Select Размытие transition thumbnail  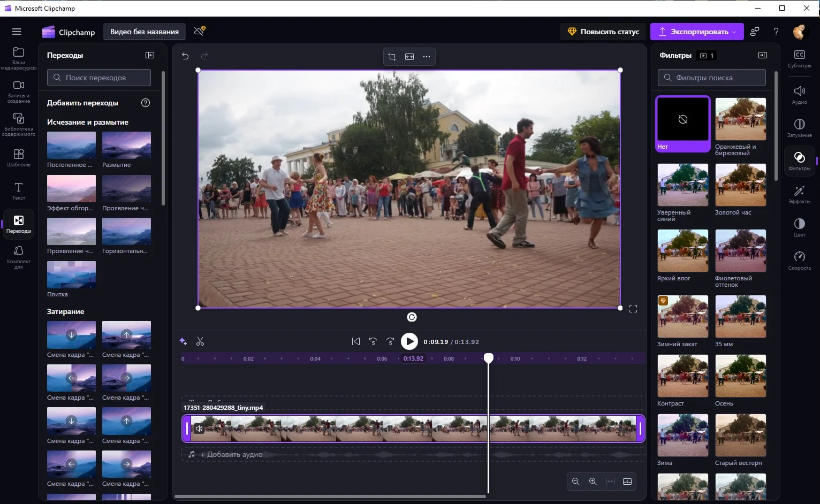[x=126, y=145]
